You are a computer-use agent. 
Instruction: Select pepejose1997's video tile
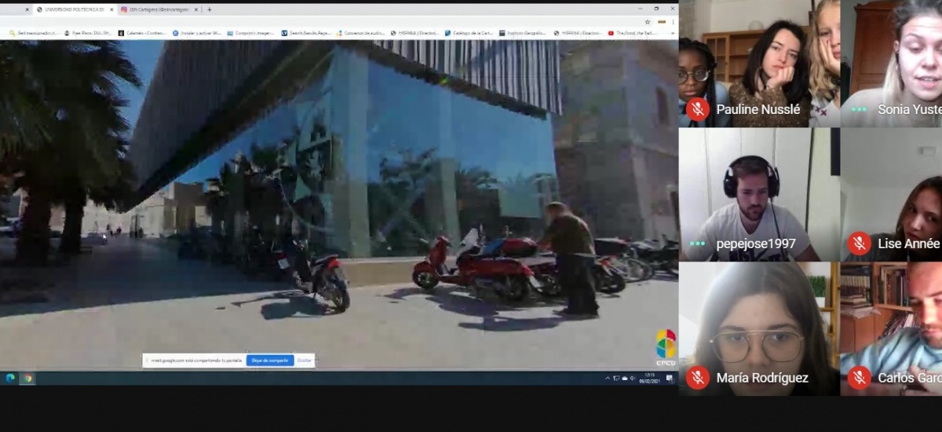tap(759, 194)
